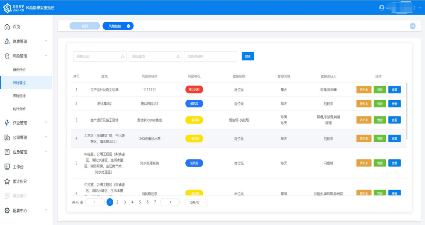Click the building icon for 公司管理

pyautogui.click(x=7, y=137)
